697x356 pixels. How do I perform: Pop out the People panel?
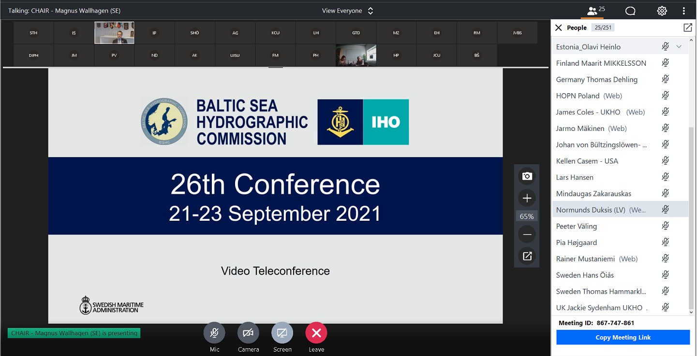tap(687, 28)
